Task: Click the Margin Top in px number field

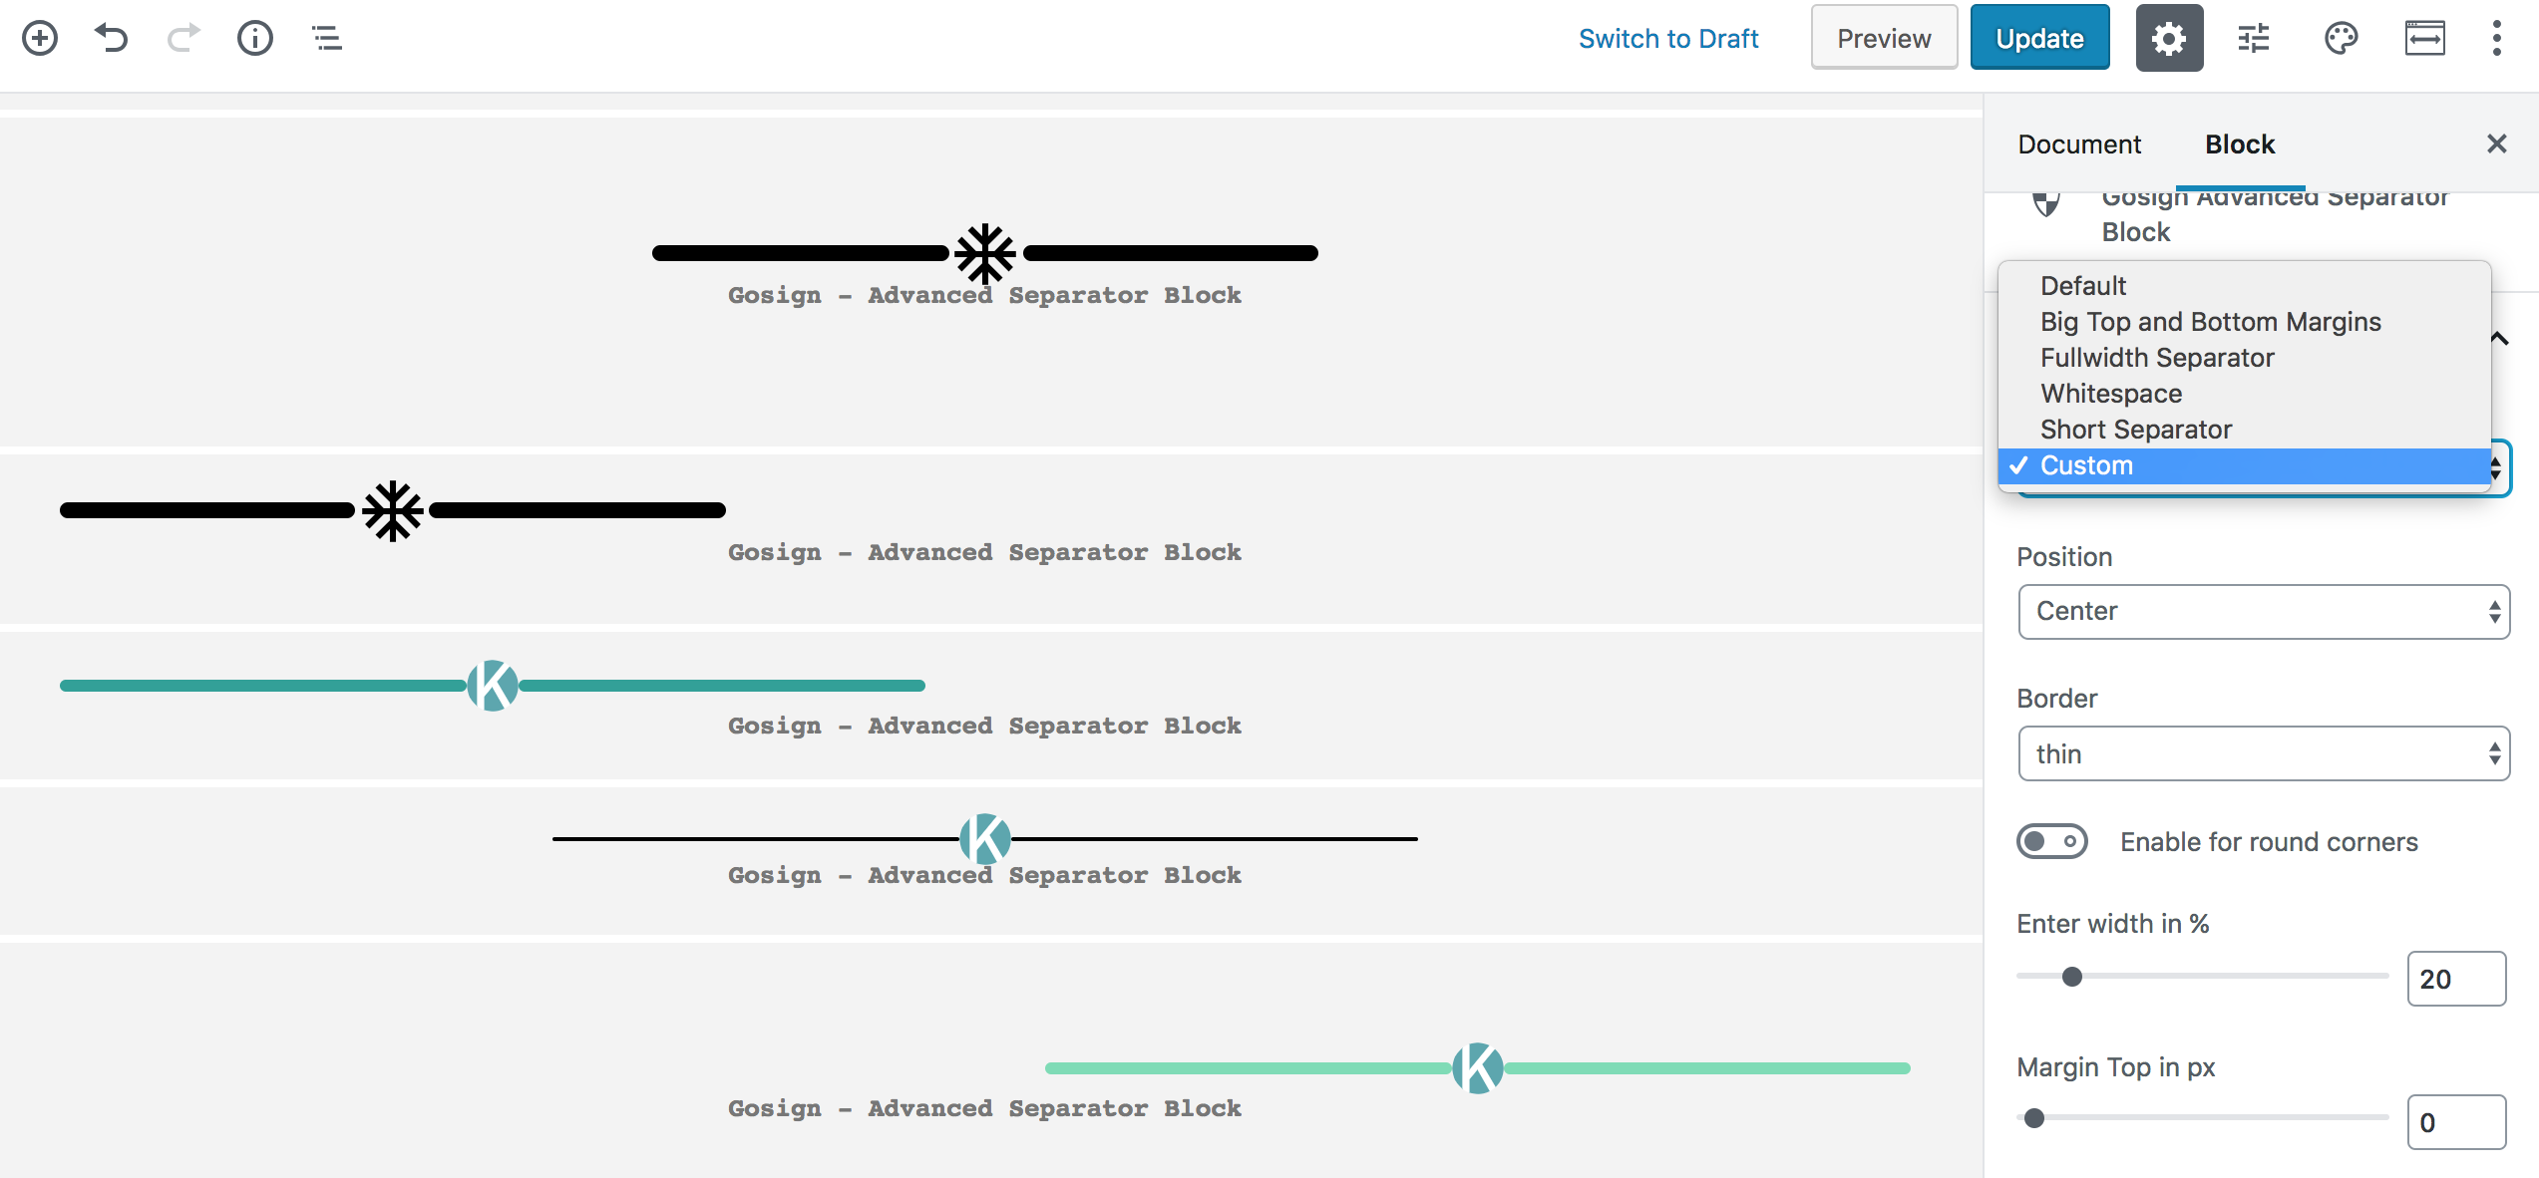Action: pyautogui.click(x=2455, y=1122)
